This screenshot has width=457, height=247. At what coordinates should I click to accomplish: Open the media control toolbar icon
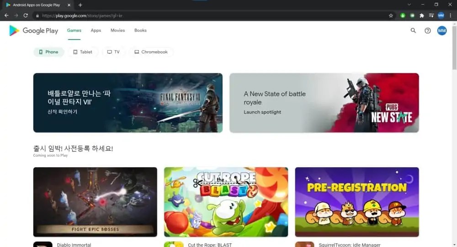(x=431, y=15)
